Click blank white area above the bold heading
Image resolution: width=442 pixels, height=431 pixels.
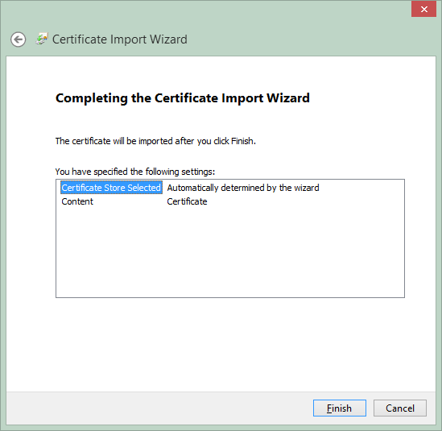point(221,73)
